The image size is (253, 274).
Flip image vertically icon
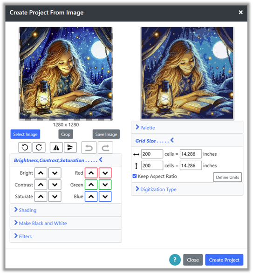coord(70,147)
